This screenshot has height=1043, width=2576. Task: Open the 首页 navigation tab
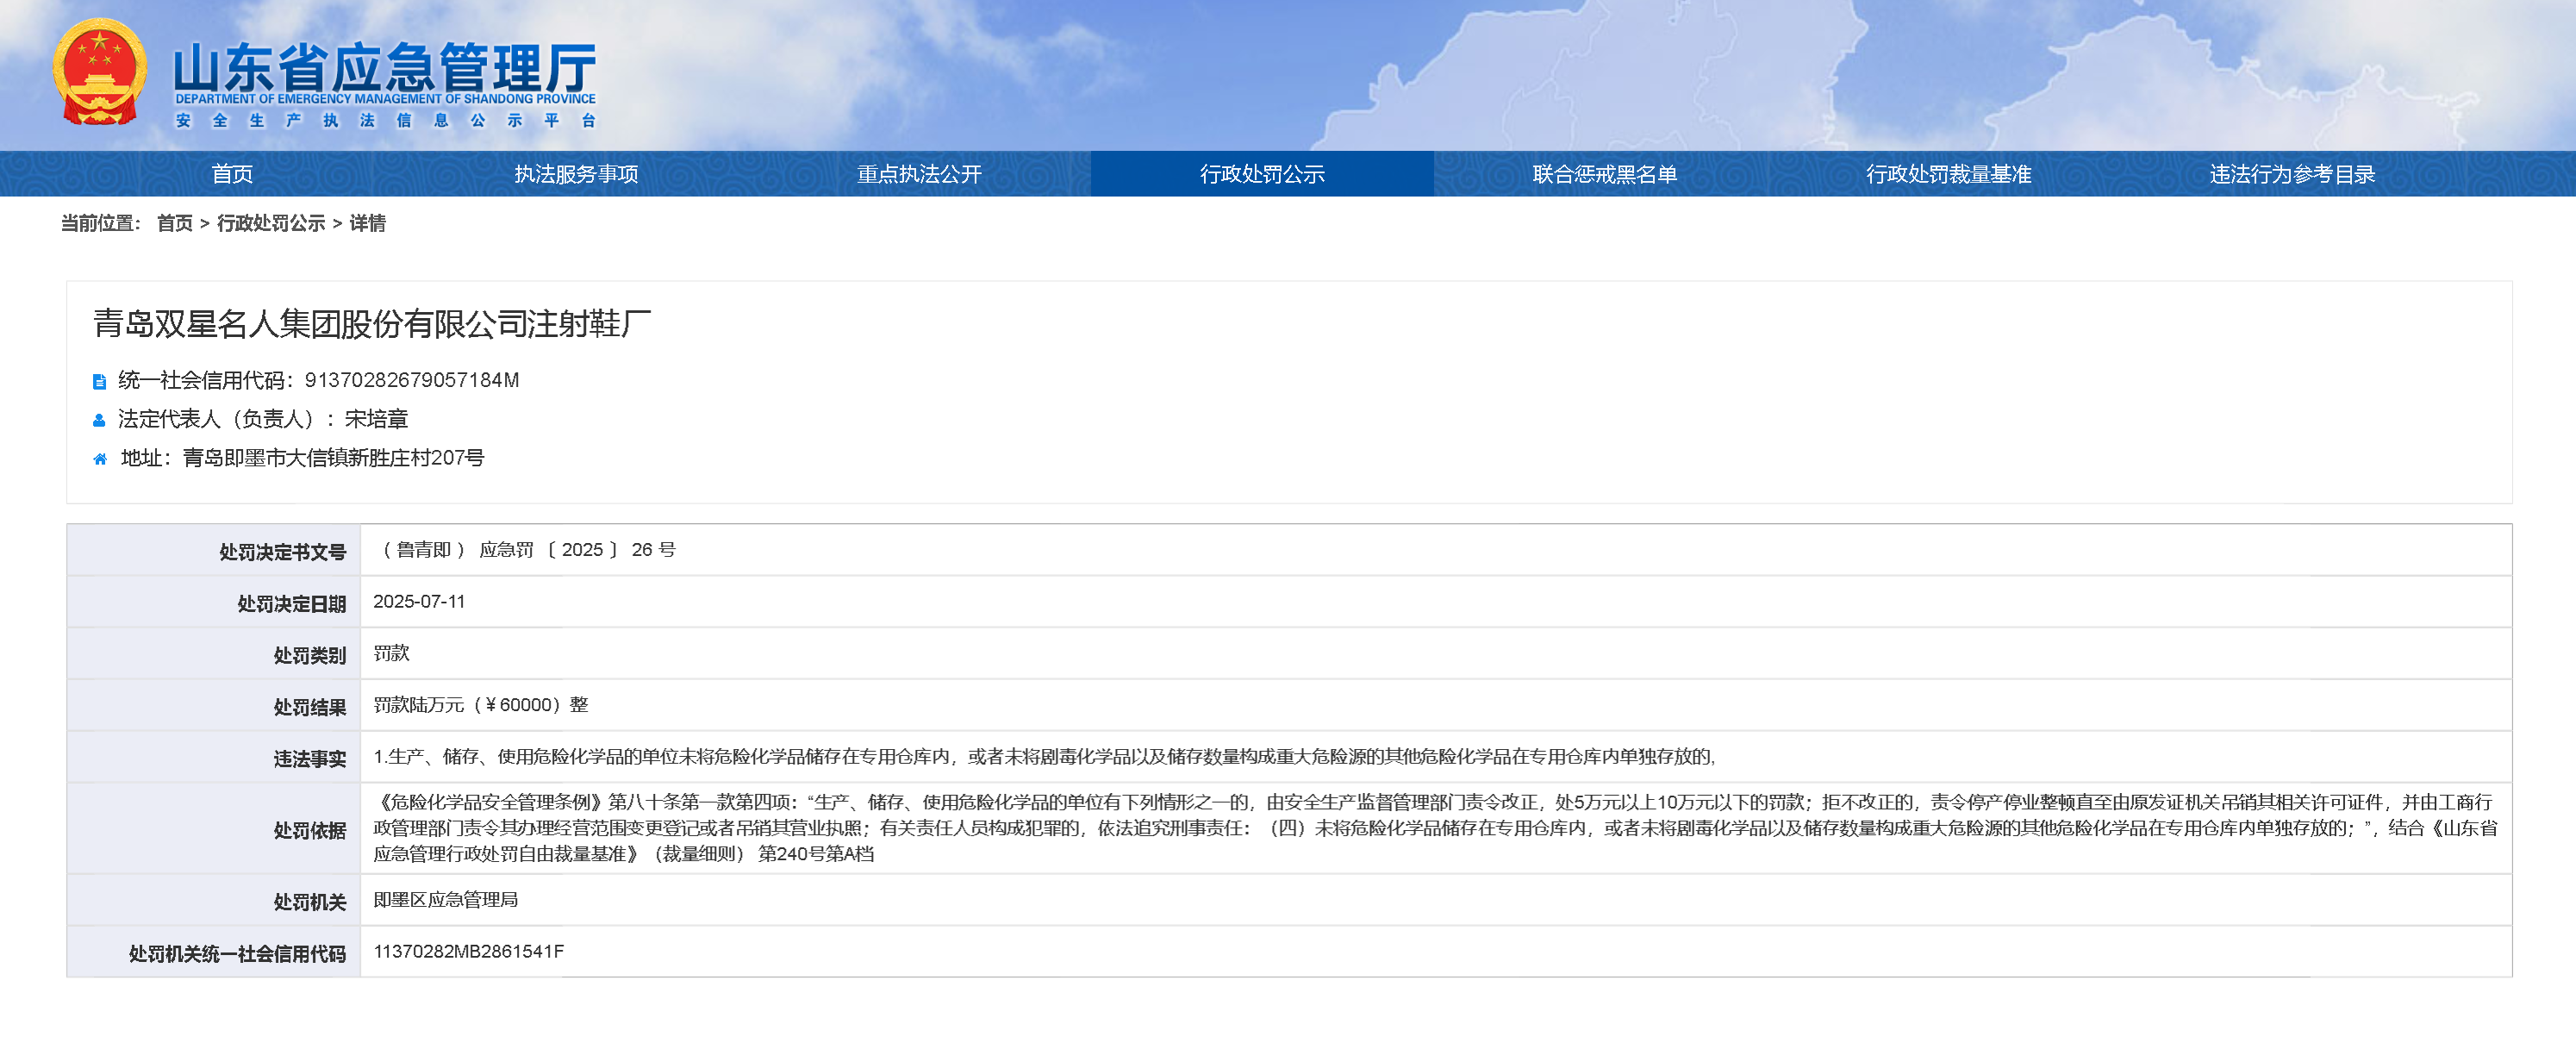click(232, 174)
